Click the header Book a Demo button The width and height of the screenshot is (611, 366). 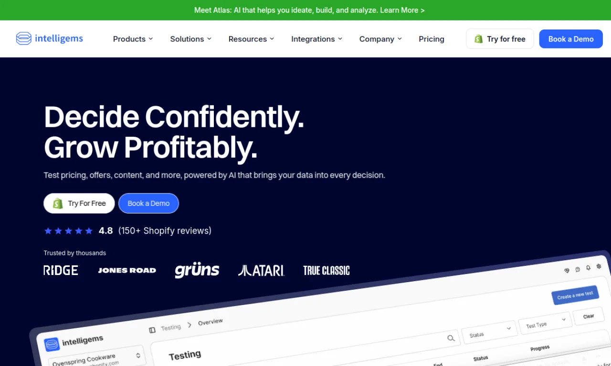[570, 39]
